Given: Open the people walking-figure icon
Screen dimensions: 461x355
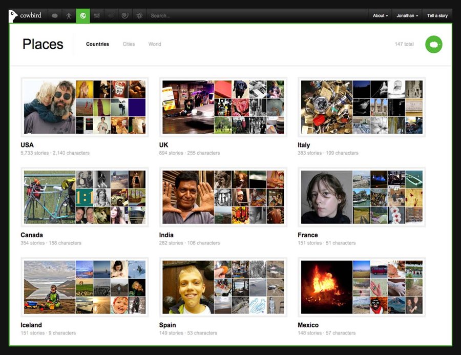Looking at the screenshot, I should click(69, 16).
